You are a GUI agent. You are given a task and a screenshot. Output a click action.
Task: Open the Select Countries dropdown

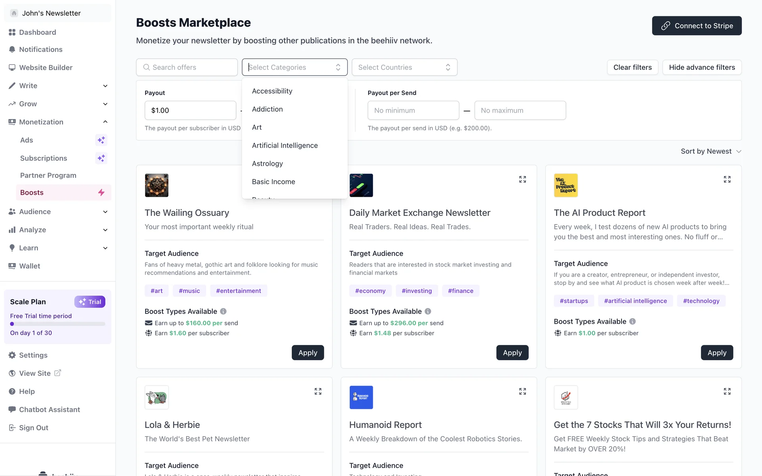(404, 67)
